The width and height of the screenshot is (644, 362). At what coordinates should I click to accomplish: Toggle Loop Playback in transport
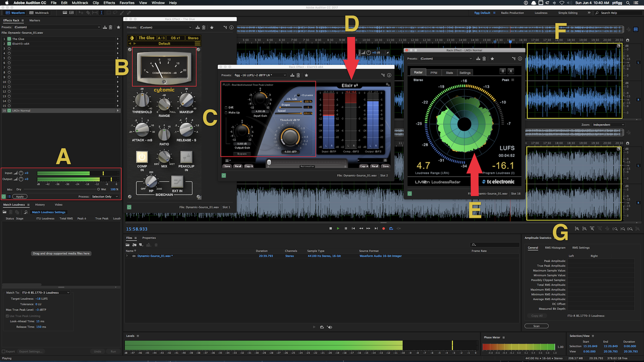(x=391, y=229)
